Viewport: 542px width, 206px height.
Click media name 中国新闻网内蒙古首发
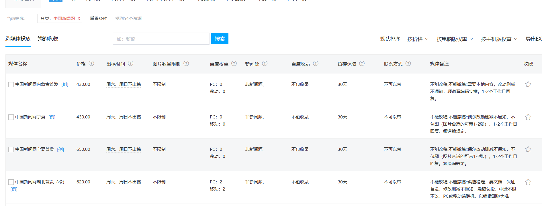click(37, 84)
